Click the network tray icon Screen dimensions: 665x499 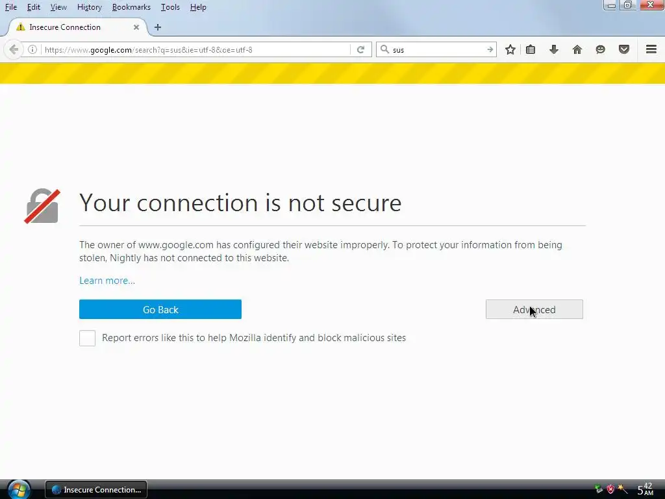598,489
